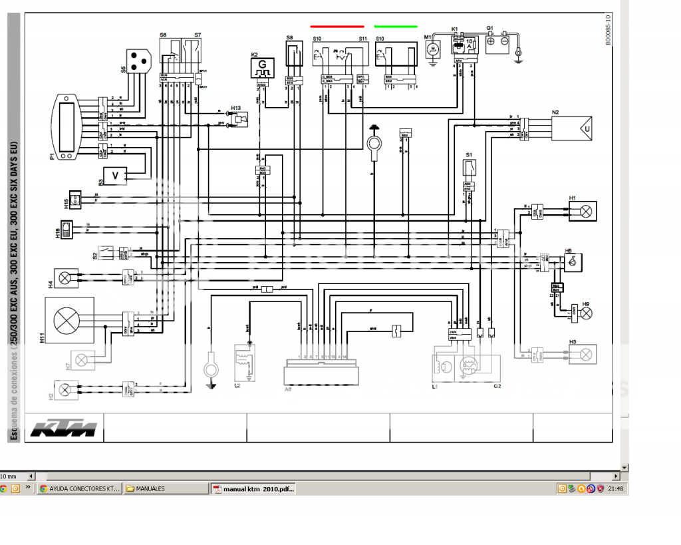Click the B3 box marked V
The image size is (681, 545).
click(116, 175)
